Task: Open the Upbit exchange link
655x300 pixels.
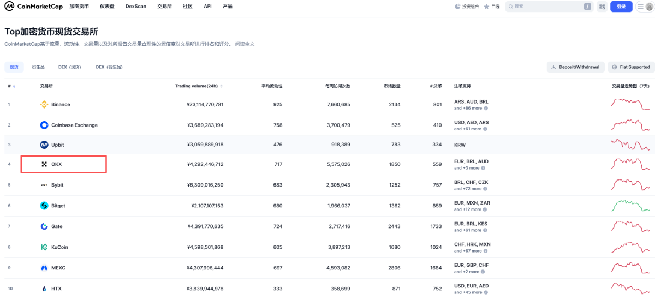Action: tap(57, 145)
